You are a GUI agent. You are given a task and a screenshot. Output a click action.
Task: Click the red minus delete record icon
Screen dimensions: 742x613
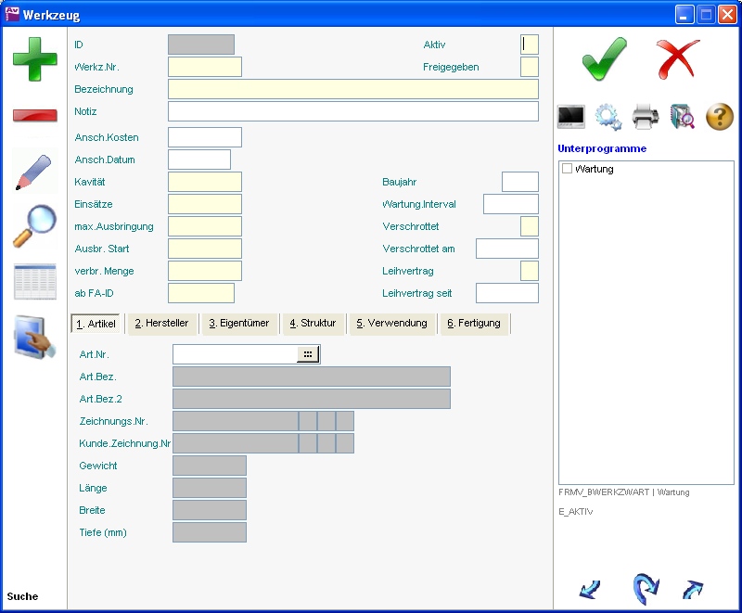[x=34, y=115]
